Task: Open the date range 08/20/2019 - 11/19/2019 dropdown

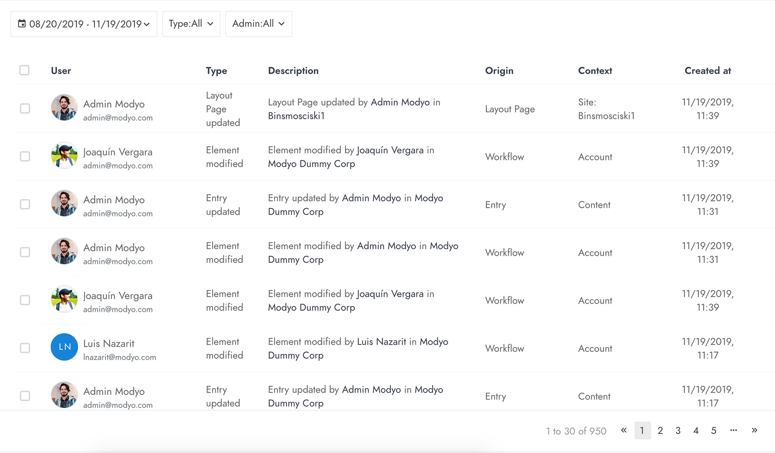Action: (x=84, y=24)
